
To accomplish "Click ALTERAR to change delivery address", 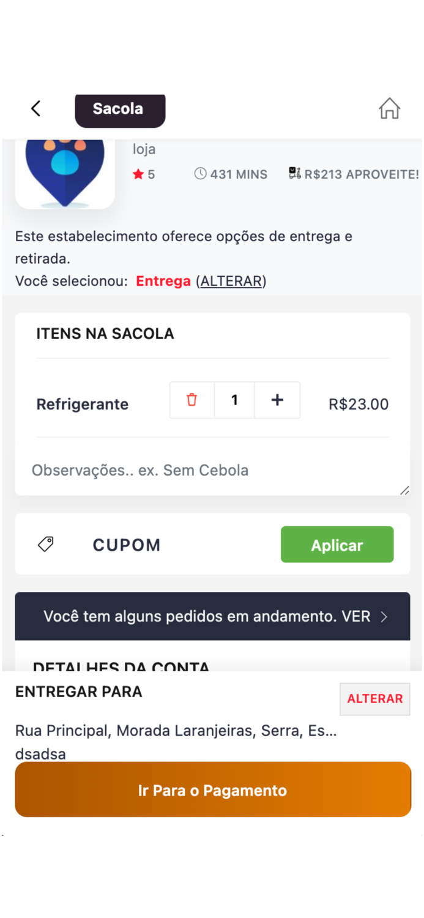I will pyautogui.click(x=374, y=698).
